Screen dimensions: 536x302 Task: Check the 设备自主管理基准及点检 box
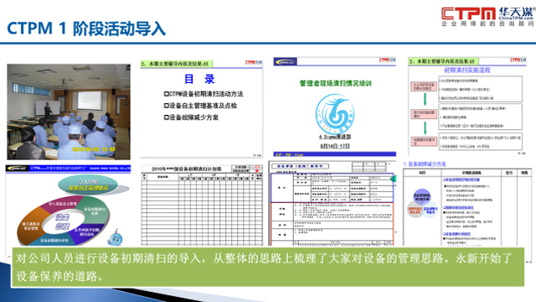[x=167, y=106]
